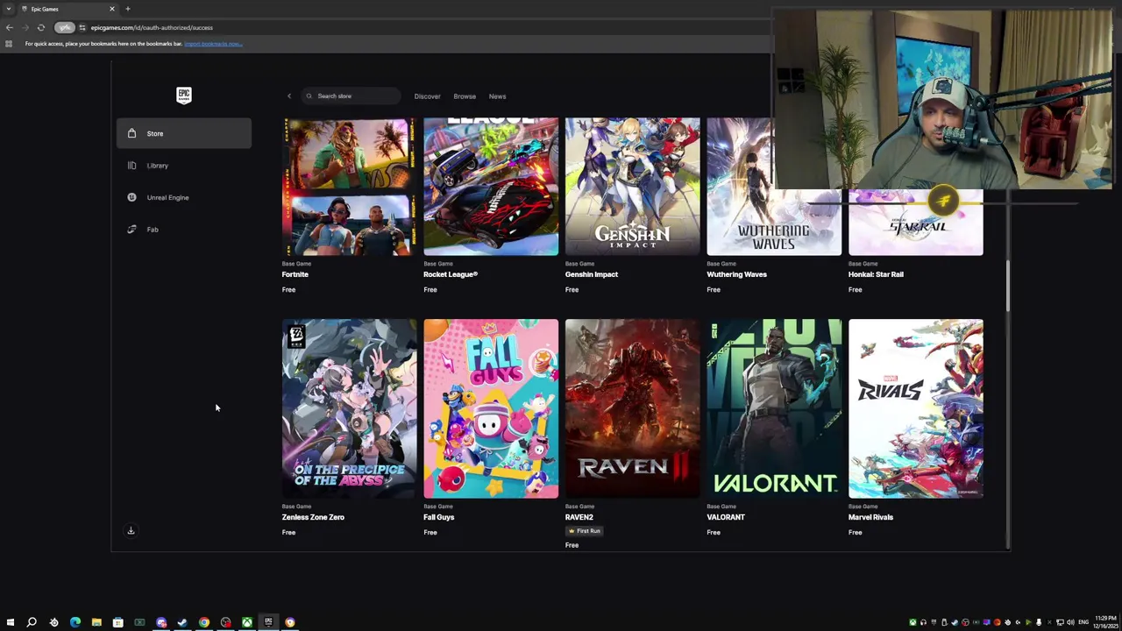Screen dimensions: 1122x631
Task: Open the Fortnite game thumbnail
Action: coord(349,187)
